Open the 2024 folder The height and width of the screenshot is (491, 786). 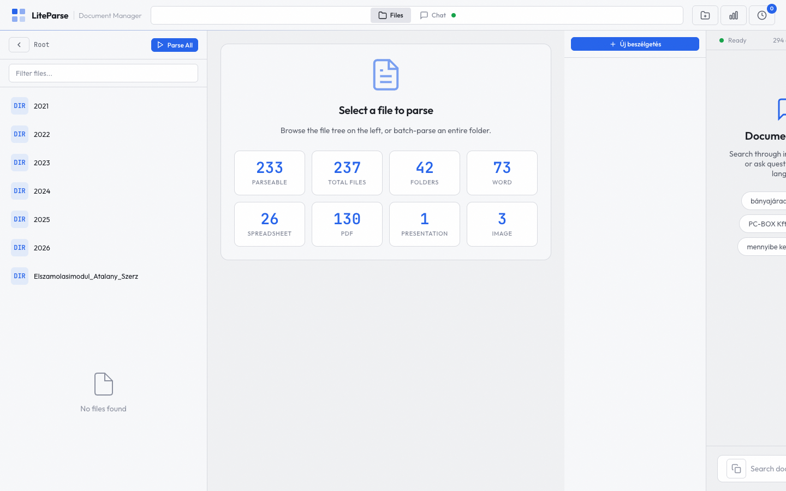coord(103,191)
